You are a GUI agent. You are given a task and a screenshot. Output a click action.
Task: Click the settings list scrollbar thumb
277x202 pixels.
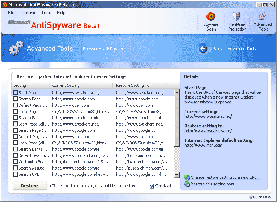pyautogui.click(x=177, y=121)
